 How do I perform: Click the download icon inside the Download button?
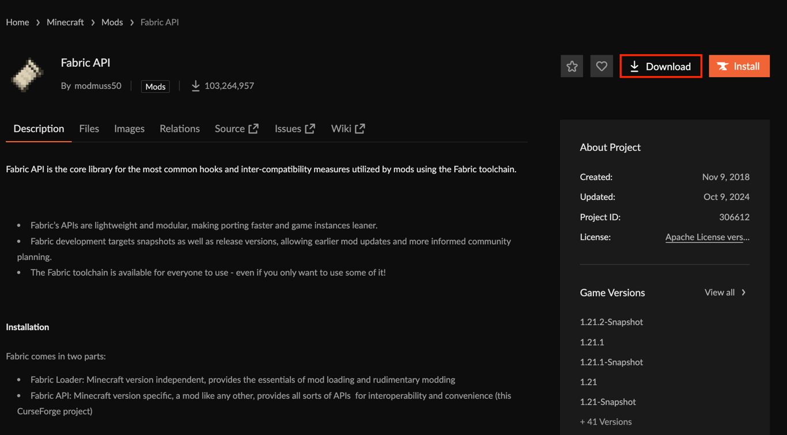[634, 66]
